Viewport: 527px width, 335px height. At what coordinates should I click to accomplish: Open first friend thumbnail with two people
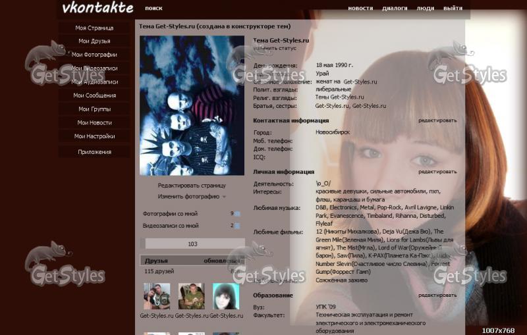coord(157,296)
